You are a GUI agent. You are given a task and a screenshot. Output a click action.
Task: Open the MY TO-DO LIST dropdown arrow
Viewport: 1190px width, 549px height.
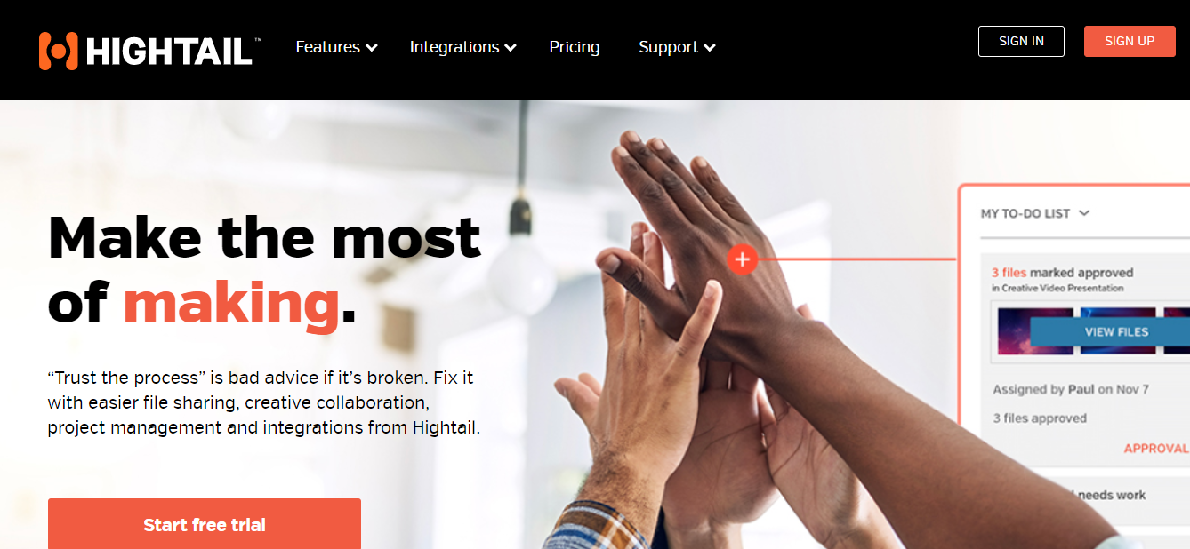(1084, 213)
